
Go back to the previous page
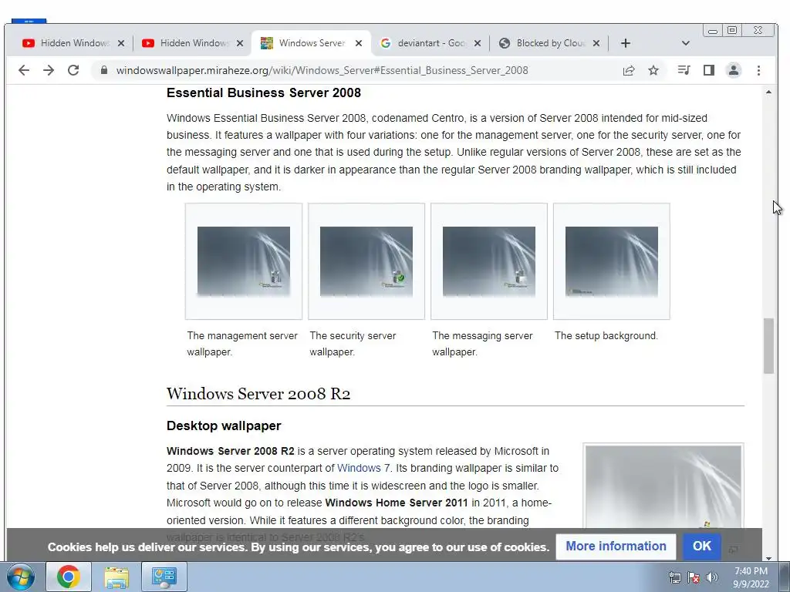[x=24, y=70]
